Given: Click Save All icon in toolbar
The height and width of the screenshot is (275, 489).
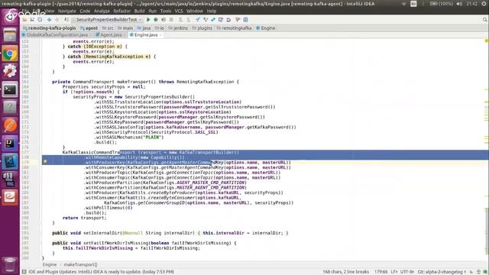Looking at the screenshot, I should click(32, 20).
